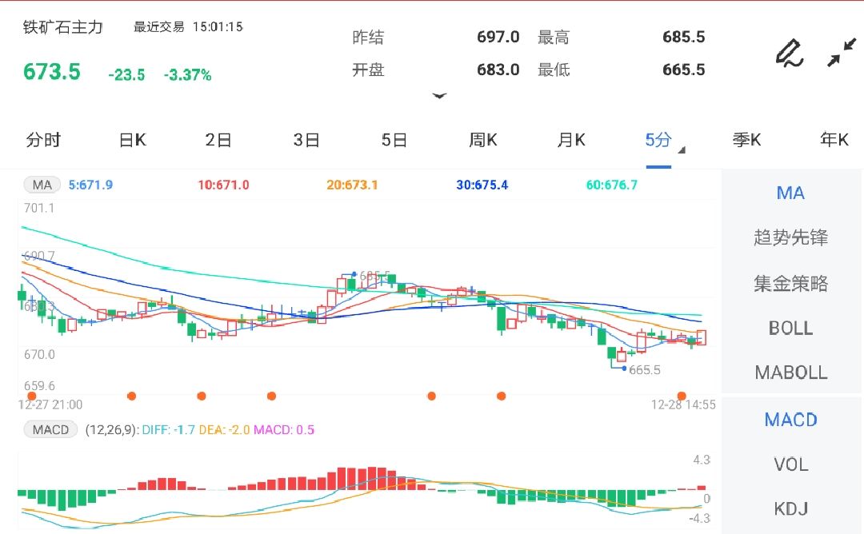Screen dimensions: 864x534
Task: Select the VOL sub-indicator
Action: pyautogui.click(x=790, y=464)
